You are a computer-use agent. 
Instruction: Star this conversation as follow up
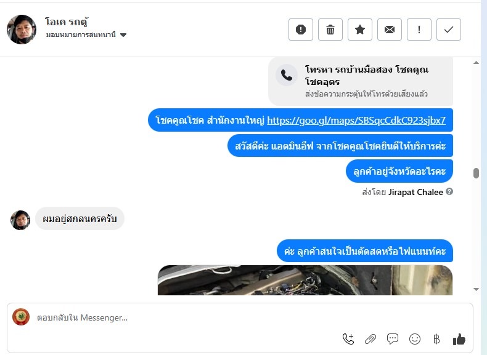click(x=359, y=30)
